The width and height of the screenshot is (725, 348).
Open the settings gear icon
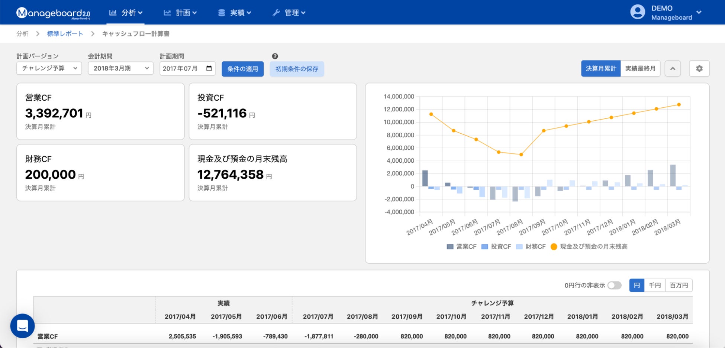tap(699, 69)
